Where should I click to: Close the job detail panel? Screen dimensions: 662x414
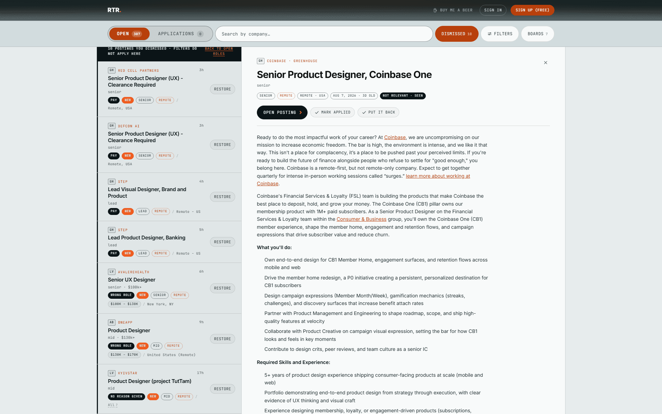(545, 62)
